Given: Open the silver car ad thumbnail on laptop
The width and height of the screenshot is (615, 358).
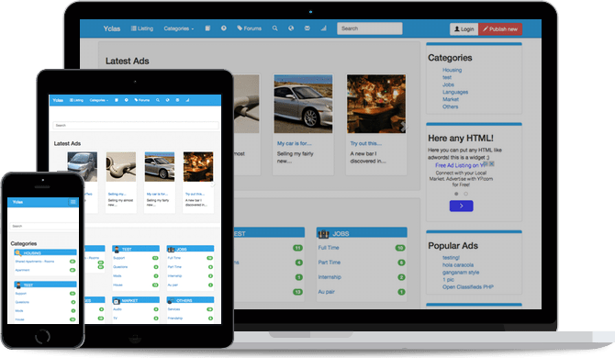Looking at the screenshot, I should [x=303, y=104].
